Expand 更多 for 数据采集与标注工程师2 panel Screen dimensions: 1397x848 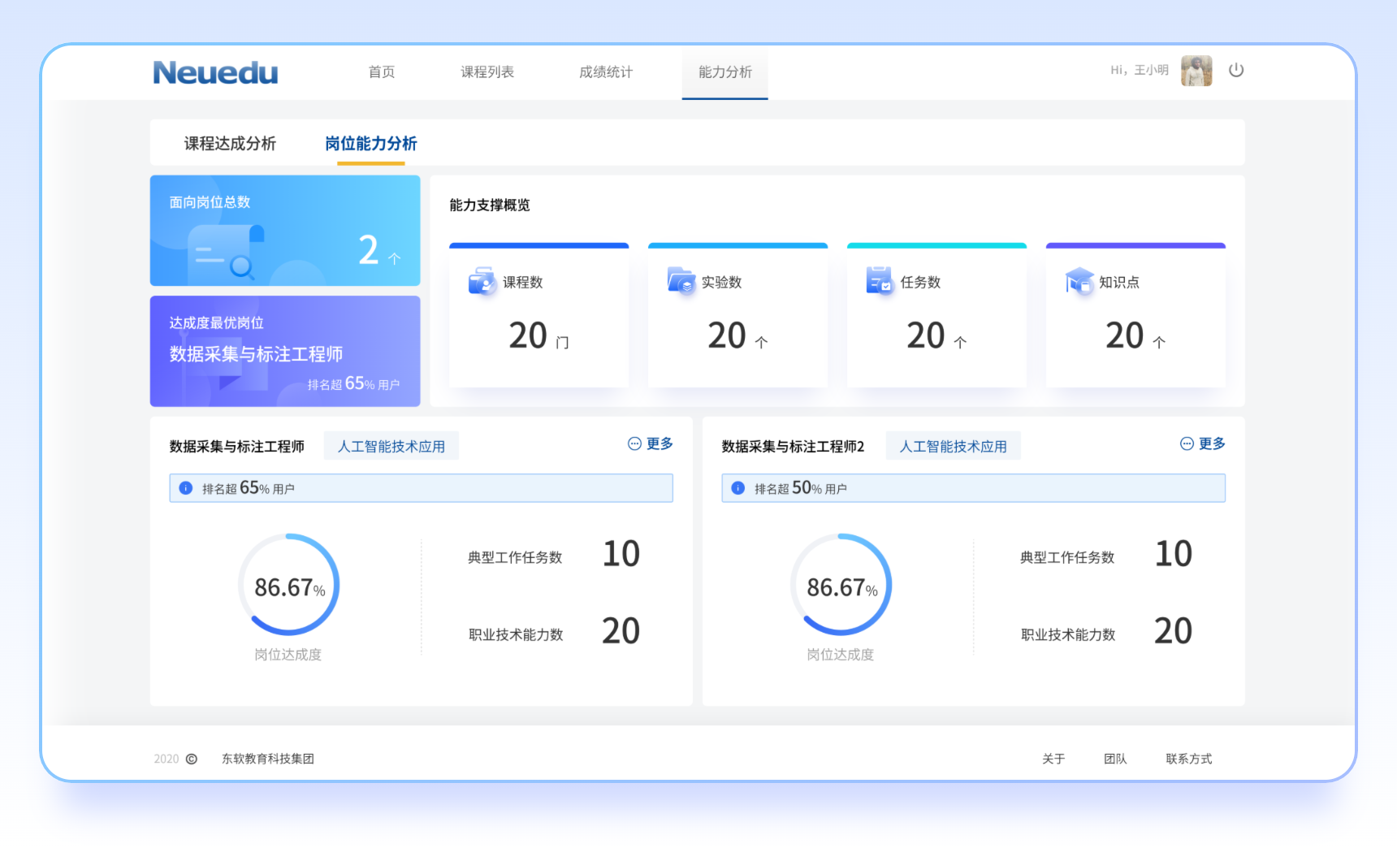click(1203, 443)
